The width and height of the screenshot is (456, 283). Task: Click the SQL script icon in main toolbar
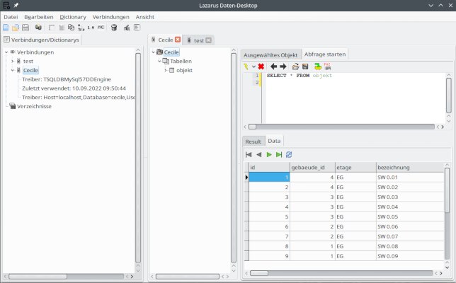127,28
